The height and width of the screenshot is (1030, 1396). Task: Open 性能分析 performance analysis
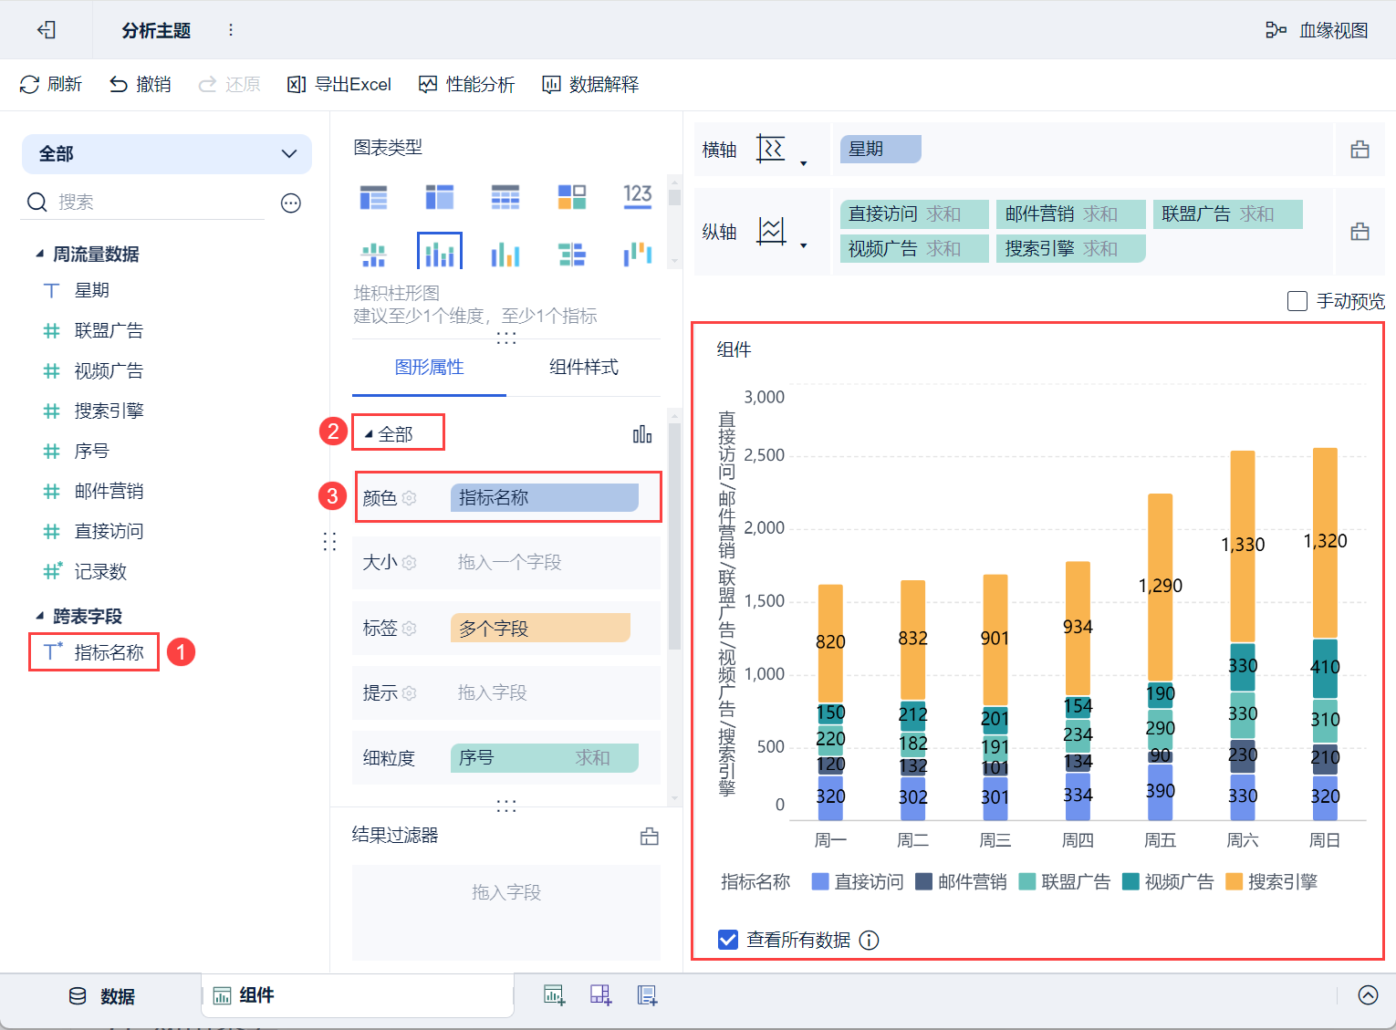pyautogui.click(x=467, y=85)
